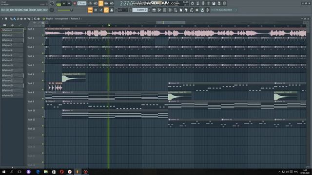Open the PATTERNS menu
Image resolution: width=312 pixels, height=175 pixels.
[19, 10]
